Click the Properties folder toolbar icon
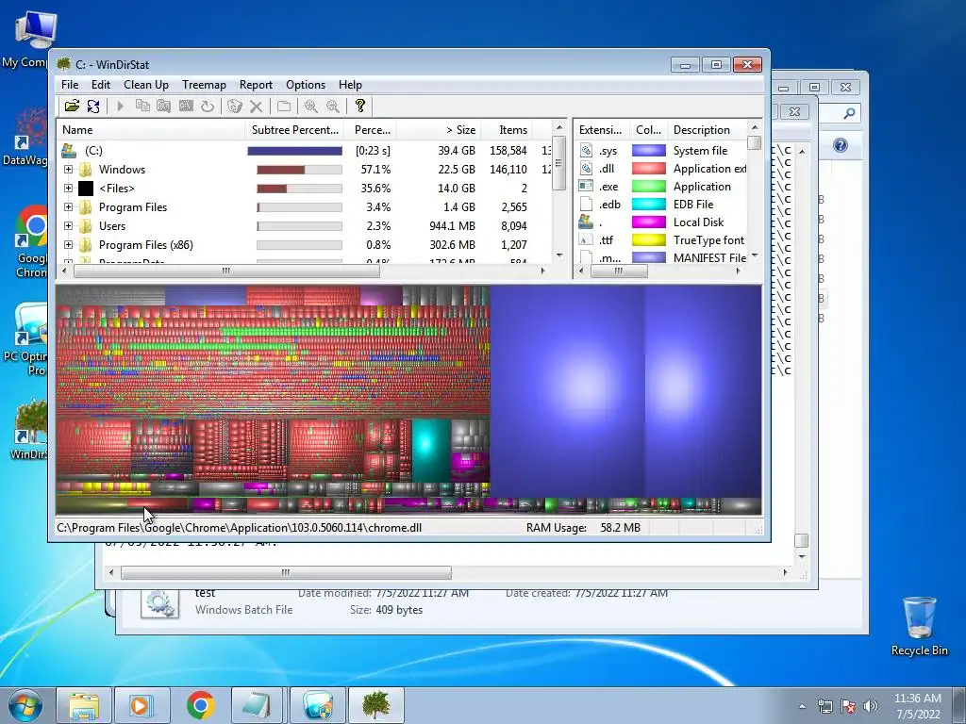 click(x=284, y=106)
